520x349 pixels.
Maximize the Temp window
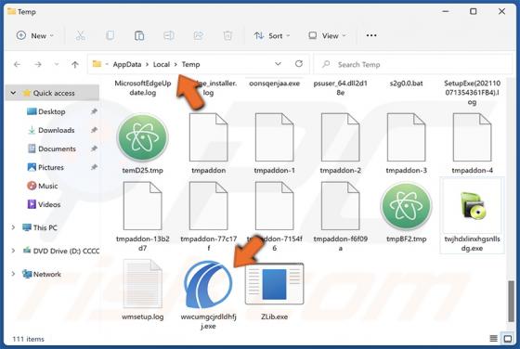point(474,11)
